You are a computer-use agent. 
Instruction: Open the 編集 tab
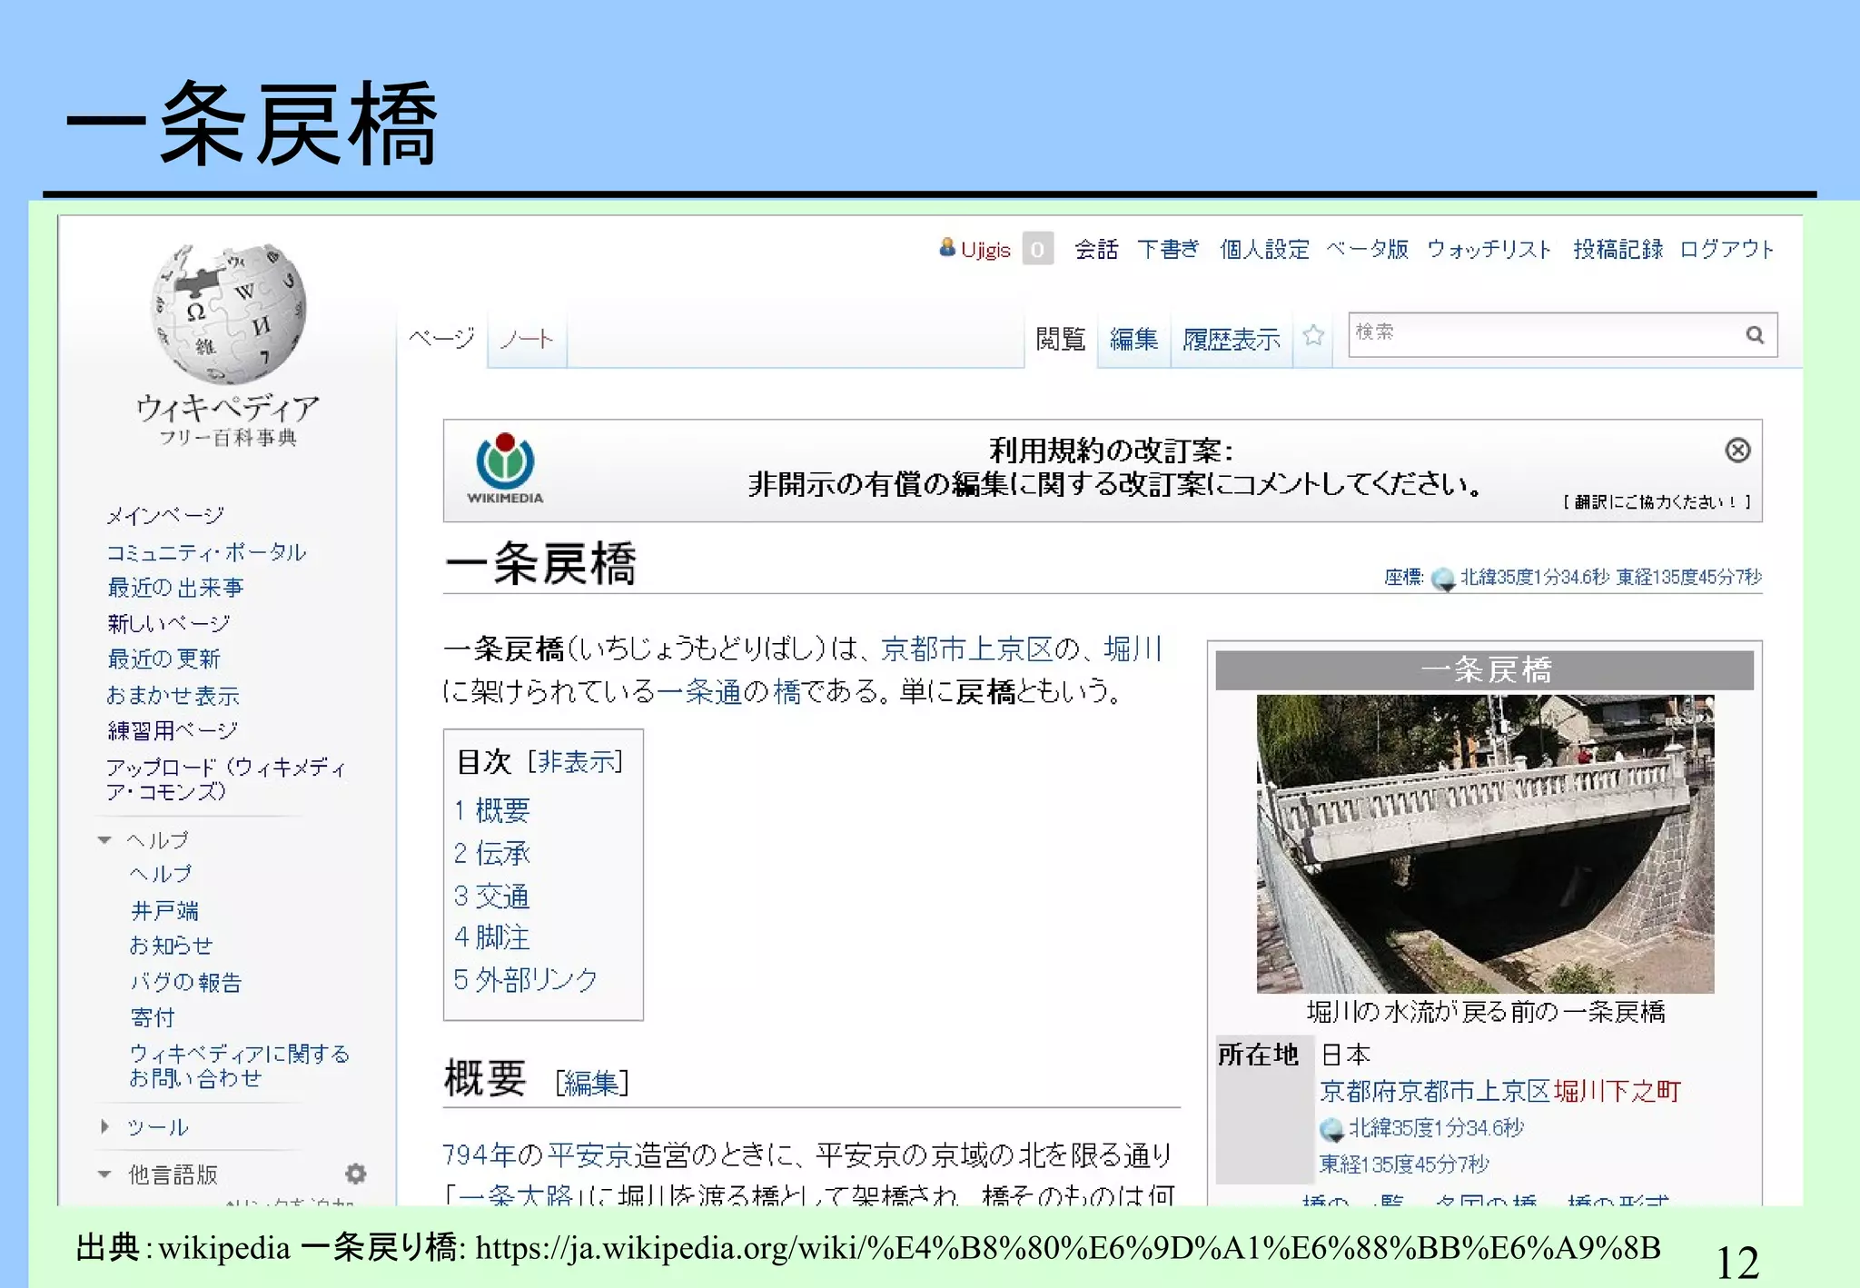(x=1133, y=340)
